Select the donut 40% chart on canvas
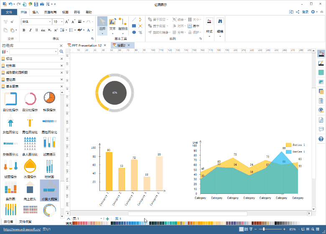 pyautogui.click(x=115, y=93)
